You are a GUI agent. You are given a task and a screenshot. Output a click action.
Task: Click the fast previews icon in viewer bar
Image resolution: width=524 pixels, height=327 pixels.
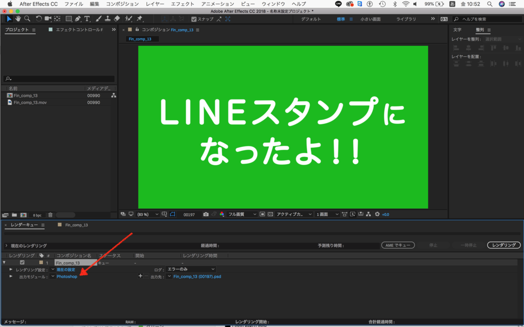352,215
